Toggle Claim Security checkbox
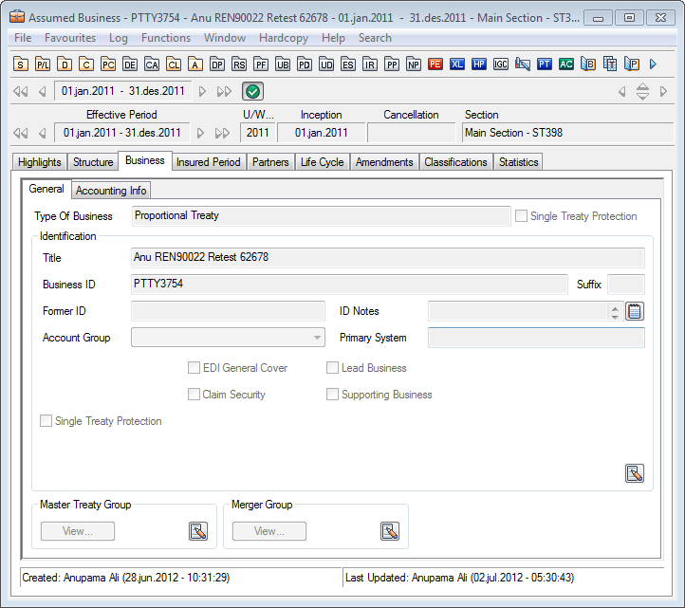 pos(194,394)
